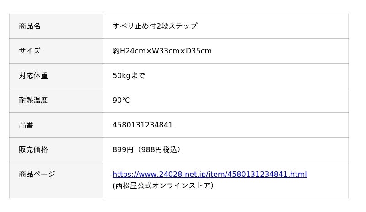
Task: Click the 品番 row header
Action: coord(26,125)
